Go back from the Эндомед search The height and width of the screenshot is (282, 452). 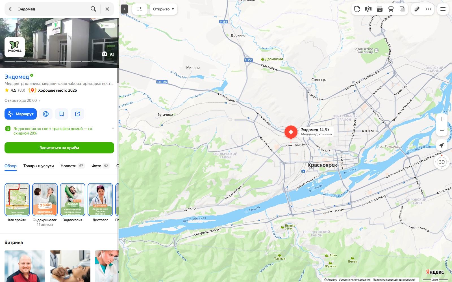click(11, 9)
